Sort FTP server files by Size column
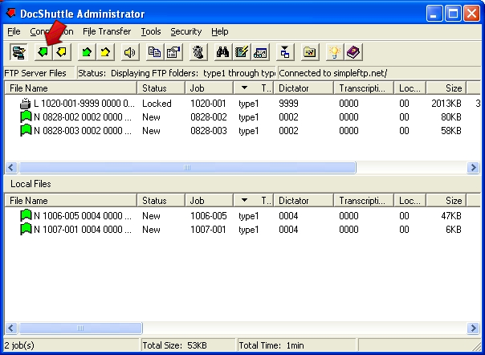485x355 pixels. tap(446, 88)
